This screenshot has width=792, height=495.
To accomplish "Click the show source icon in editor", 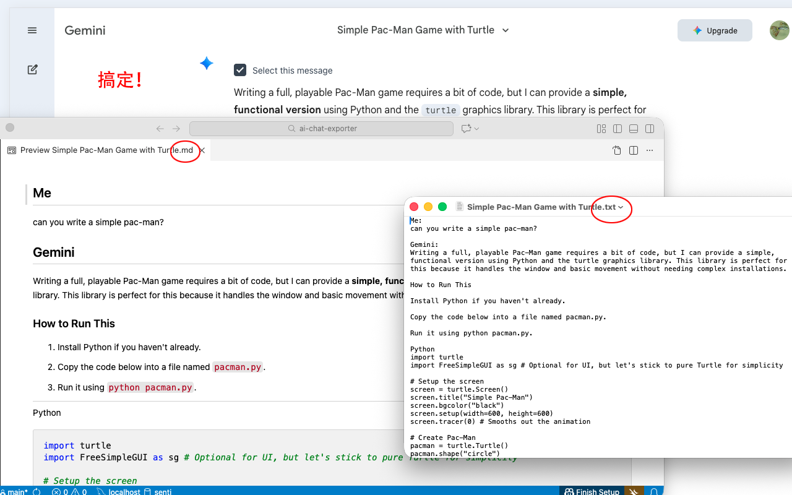I will tap(617, 150).
